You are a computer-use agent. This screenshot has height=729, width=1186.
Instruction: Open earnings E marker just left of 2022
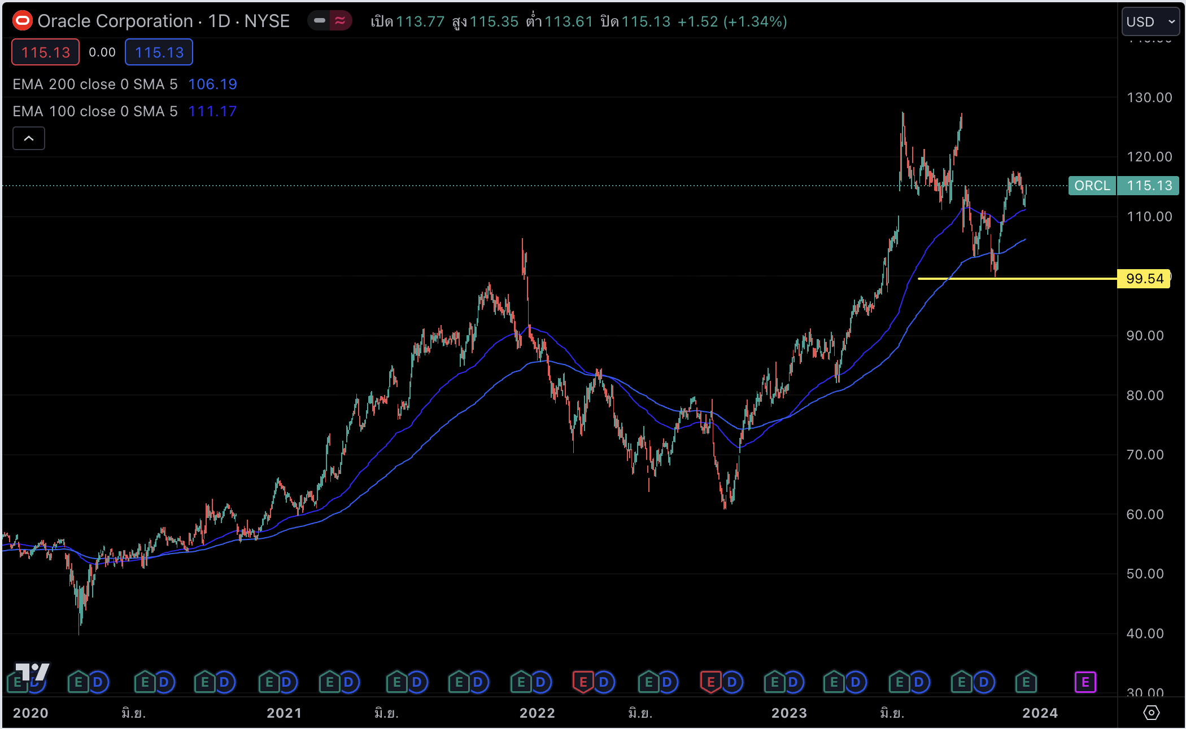point(521,683)
